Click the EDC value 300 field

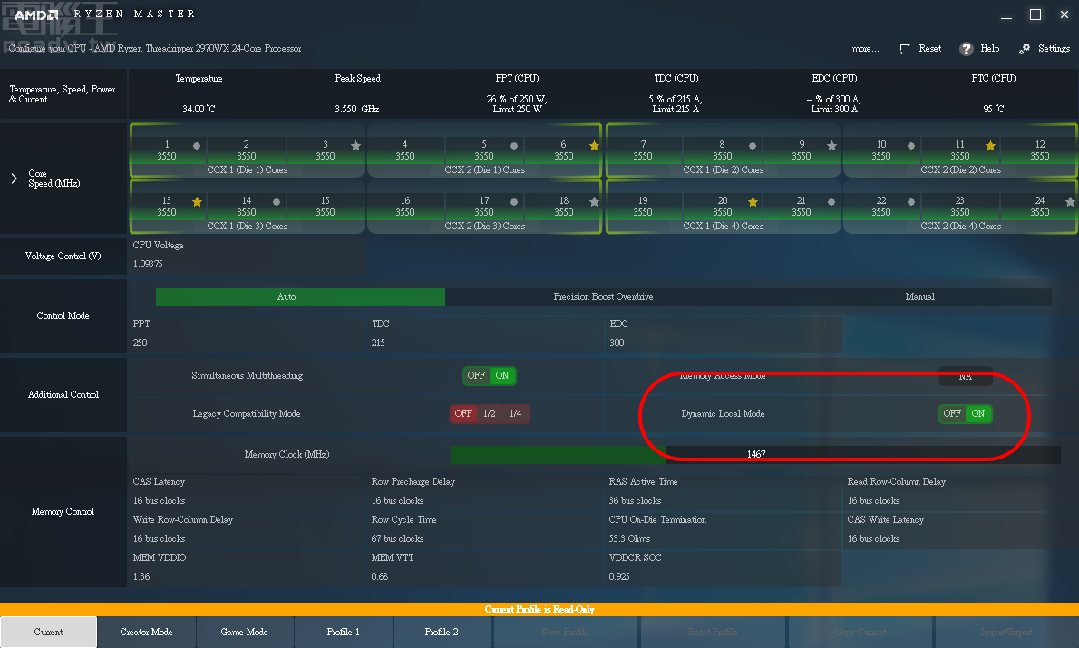[617, 343]
